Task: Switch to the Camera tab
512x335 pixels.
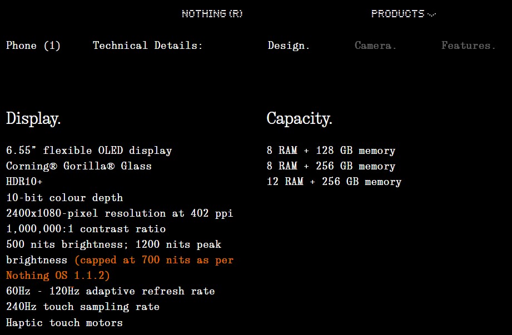Action: (x=375, y=46)
